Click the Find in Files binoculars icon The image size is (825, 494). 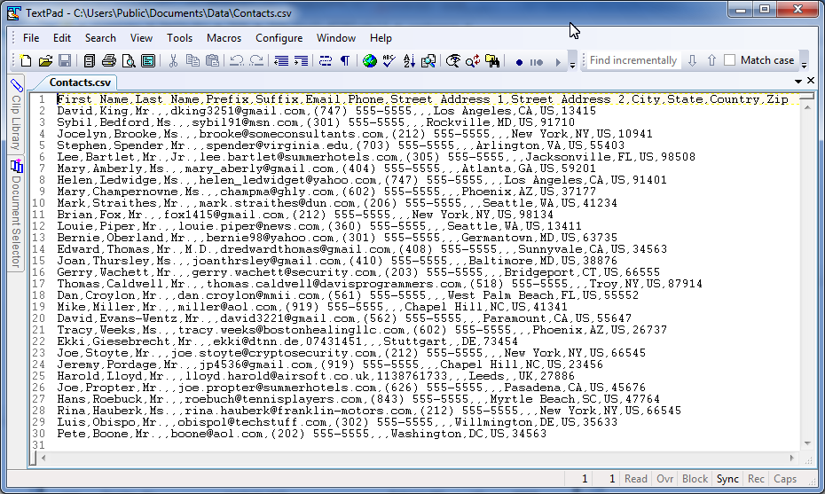click(x=492, y=61)
